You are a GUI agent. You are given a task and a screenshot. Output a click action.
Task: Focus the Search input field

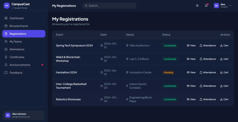(109, 6)
